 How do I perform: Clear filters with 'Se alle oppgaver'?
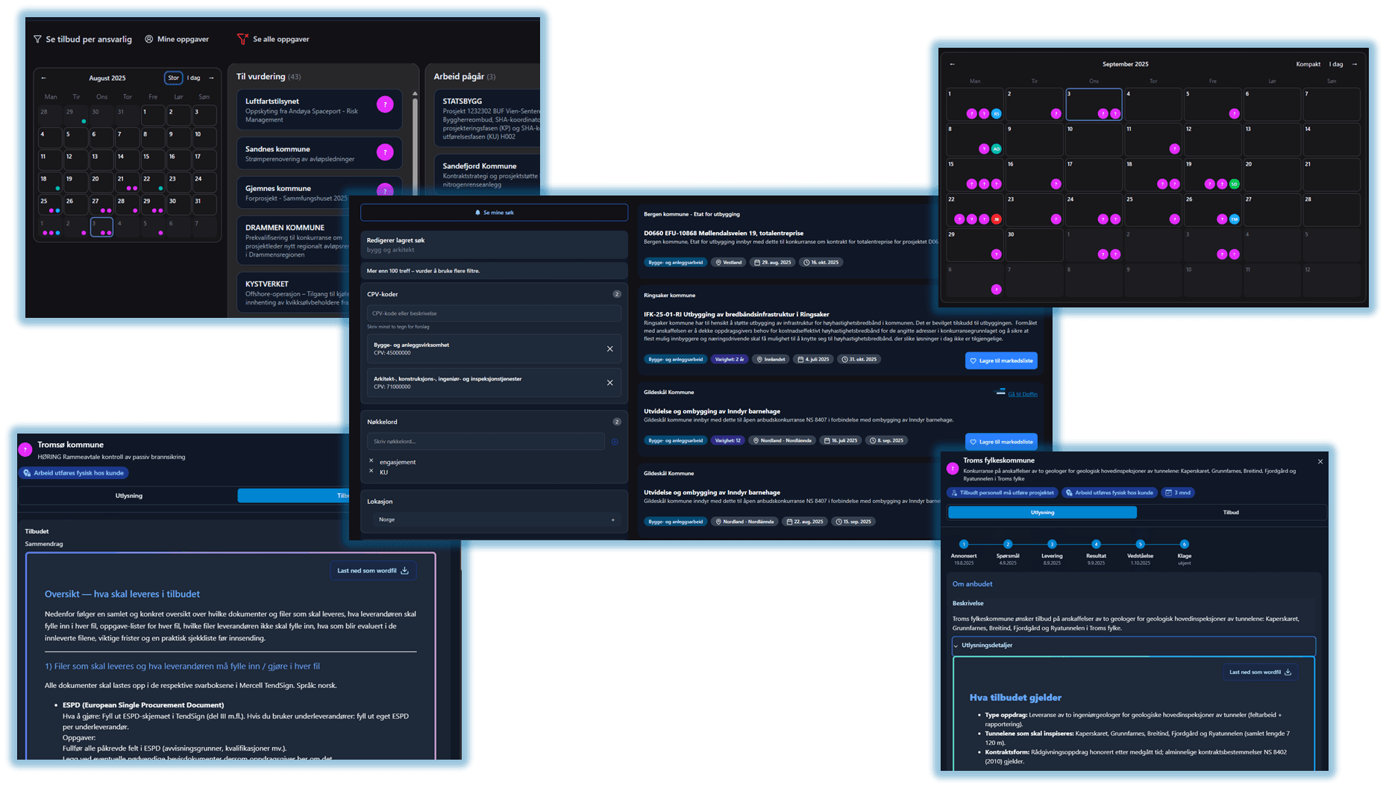tap(273, 40)
